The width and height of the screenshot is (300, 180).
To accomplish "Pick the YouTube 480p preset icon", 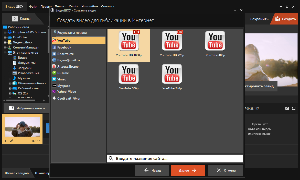I will tap(215, 41).
